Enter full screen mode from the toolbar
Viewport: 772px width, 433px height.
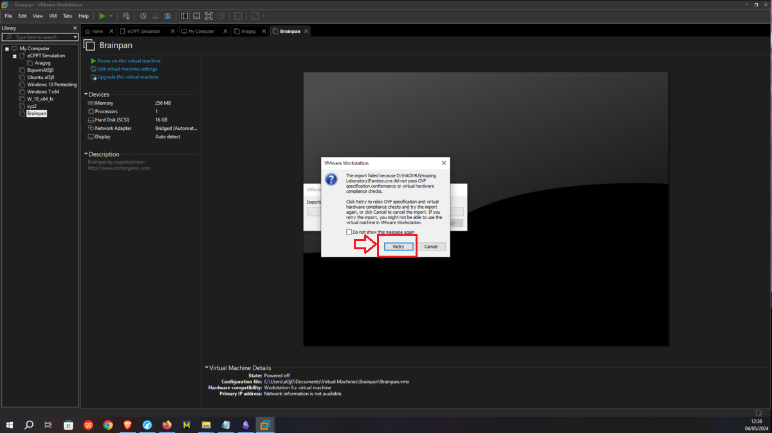point(208,15)
